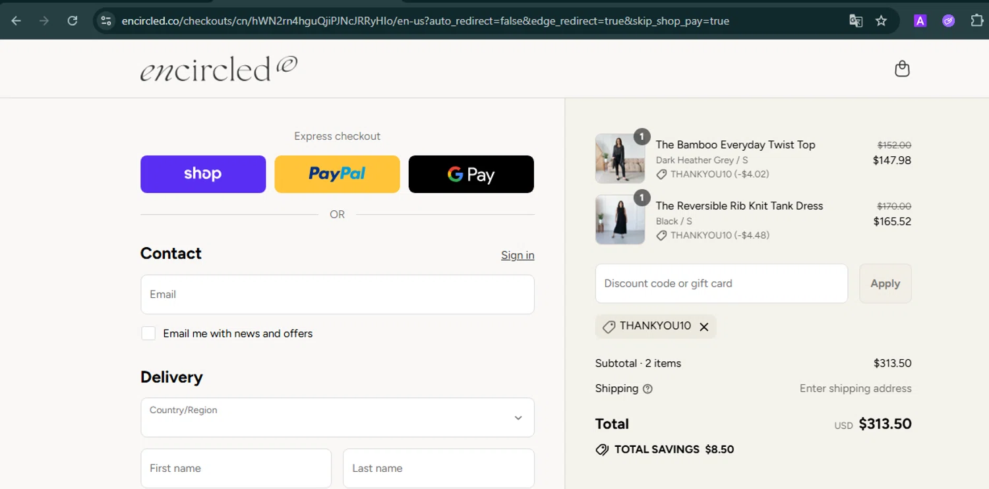Screen dimensions: 989x489
Task: Click the Sign in link
Action: (x=518, y=256)
